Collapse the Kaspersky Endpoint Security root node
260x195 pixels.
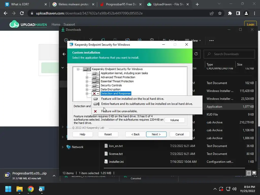tap(78, 69)
